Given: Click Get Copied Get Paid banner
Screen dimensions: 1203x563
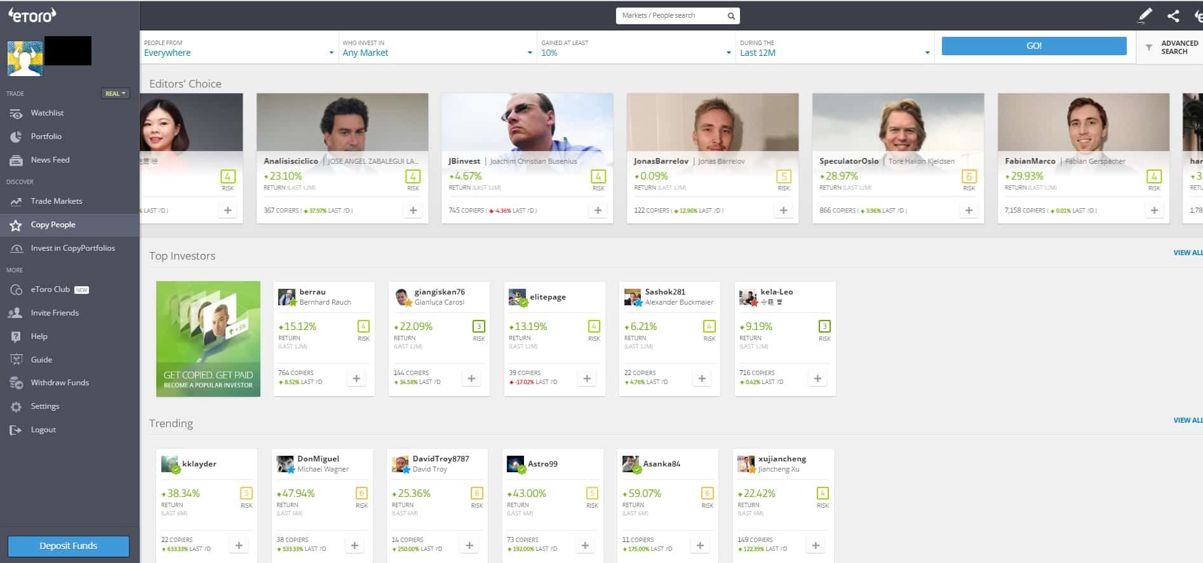Looking at the screenshot, I should pos(208,339).
